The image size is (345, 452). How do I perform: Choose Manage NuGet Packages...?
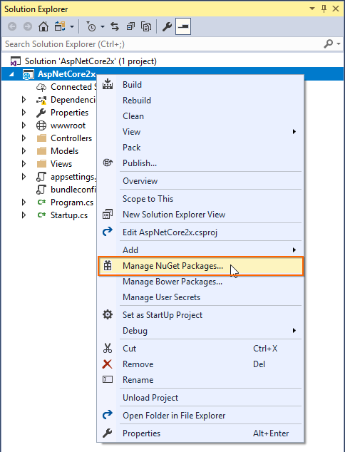tap(200, 266)
